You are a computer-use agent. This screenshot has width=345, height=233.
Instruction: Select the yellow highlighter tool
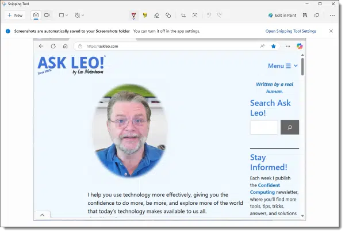pyautogui.click(x=145, y=16)
